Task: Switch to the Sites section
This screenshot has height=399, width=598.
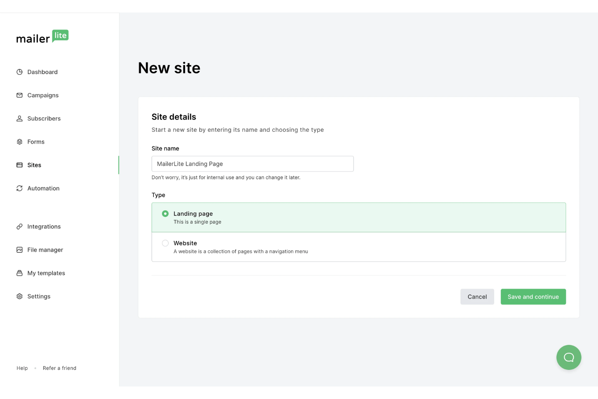Action: tap(34, 165)
